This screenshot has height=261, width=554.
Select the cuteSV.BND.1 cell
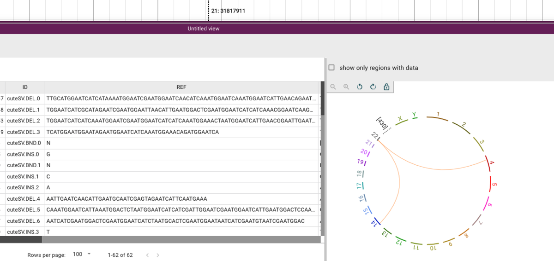25,165
